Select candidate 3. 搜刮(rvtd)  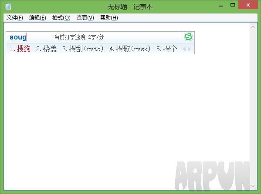point(83,49)
